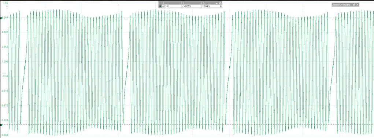Viewport: 374px width, 138px height.
Task: Restore the Zoom Overview window
Action: [x=354, y=4]
